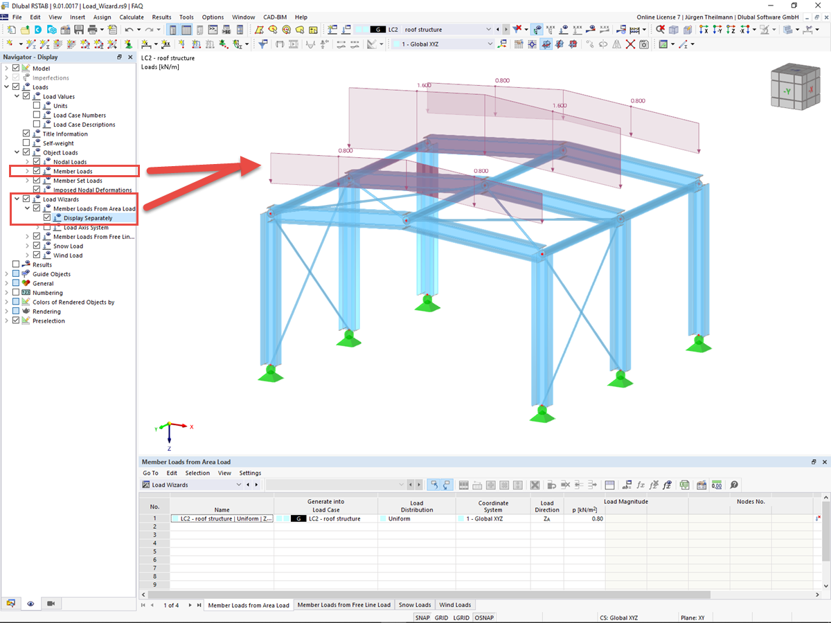Toggle the Snow Load checkbox
The image size is (831, 623).
[37, 246]
